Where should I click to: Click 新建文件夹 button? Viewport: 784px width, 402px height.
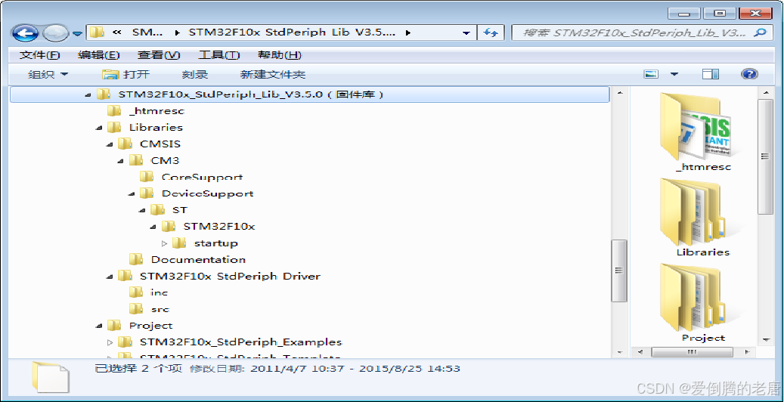[272, 75]
